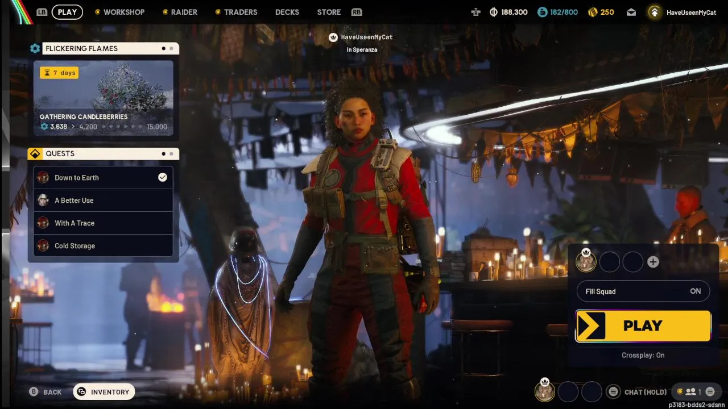Click the With A Trace trader portrait icon
The height and width of the screenshot is (409, 728).
(x=43, y=223)
